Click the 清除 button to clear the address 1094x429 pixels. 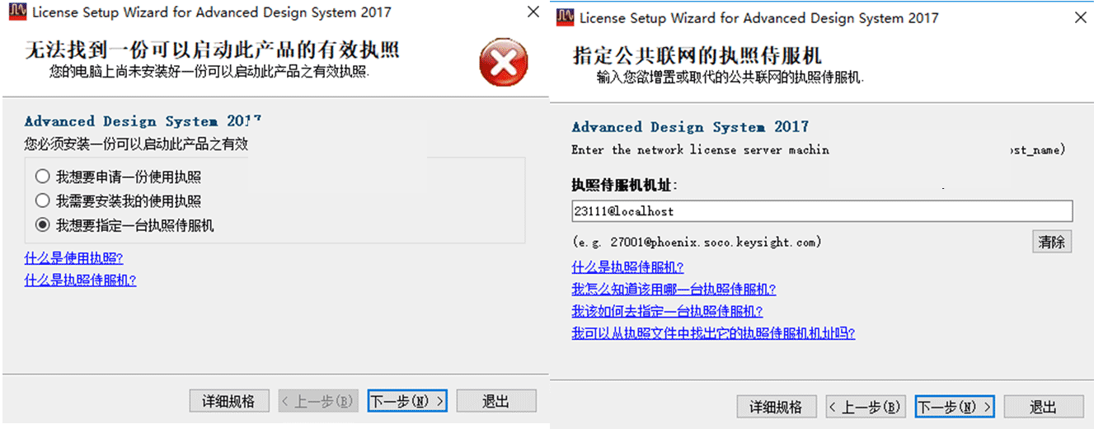tap(1052, 242)
